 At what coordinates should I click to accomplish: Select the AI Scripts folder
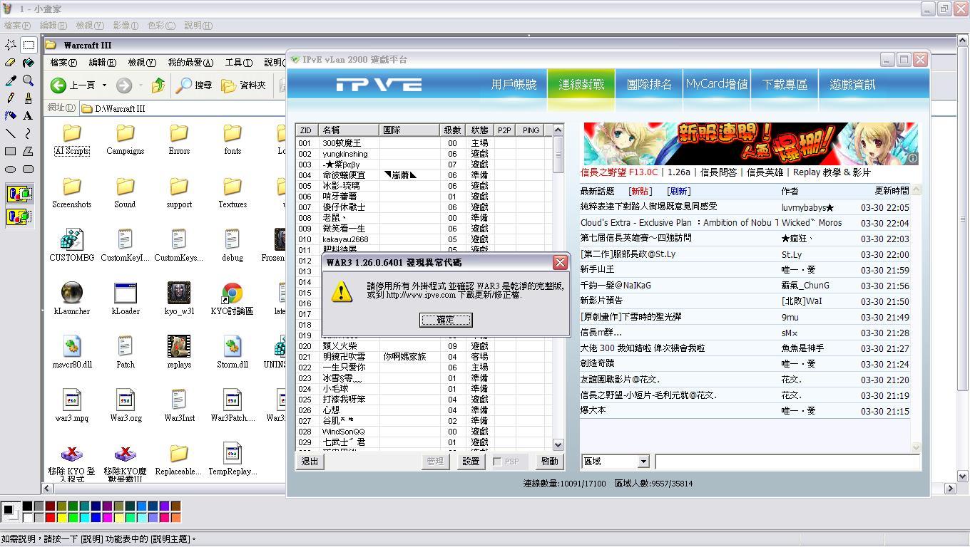72,133
